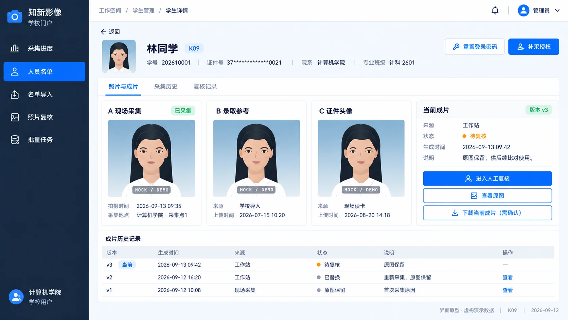Click the 管理员 avatar icon

click(523, 11)
